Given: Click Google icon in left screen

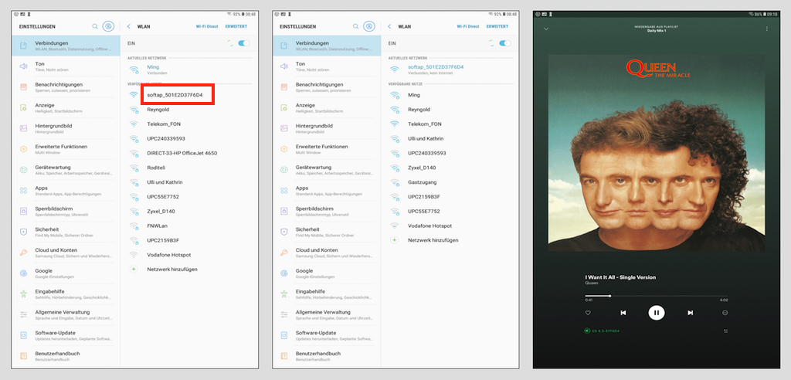Looking at the screenshot, I should [23, 273].
